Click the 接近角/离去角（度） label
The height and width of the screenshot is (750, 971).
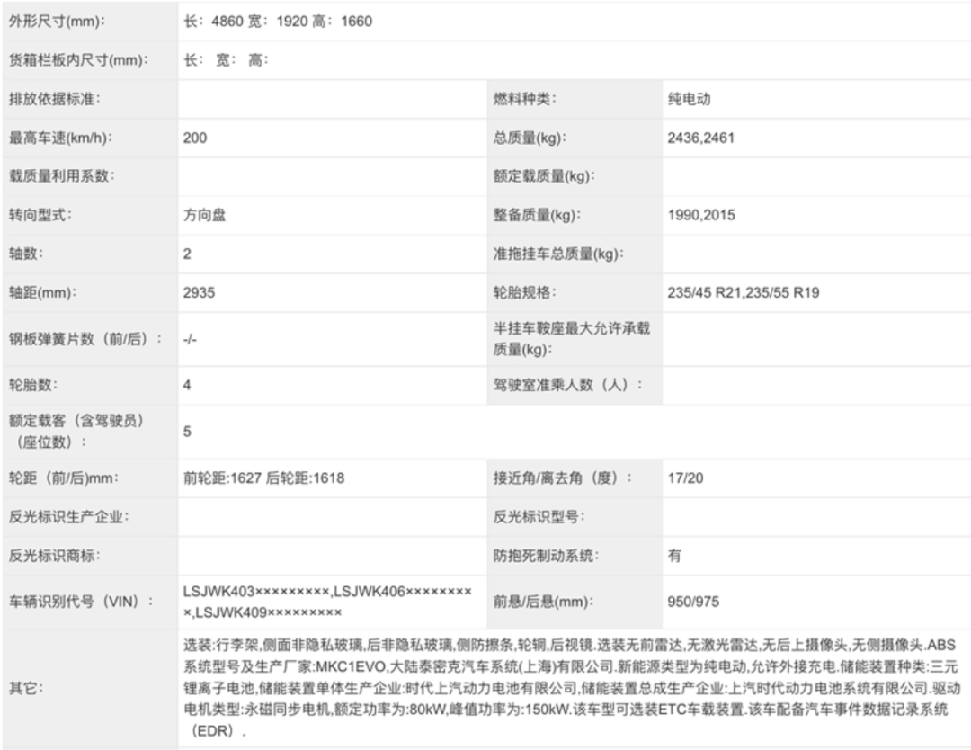pos(563,478)
